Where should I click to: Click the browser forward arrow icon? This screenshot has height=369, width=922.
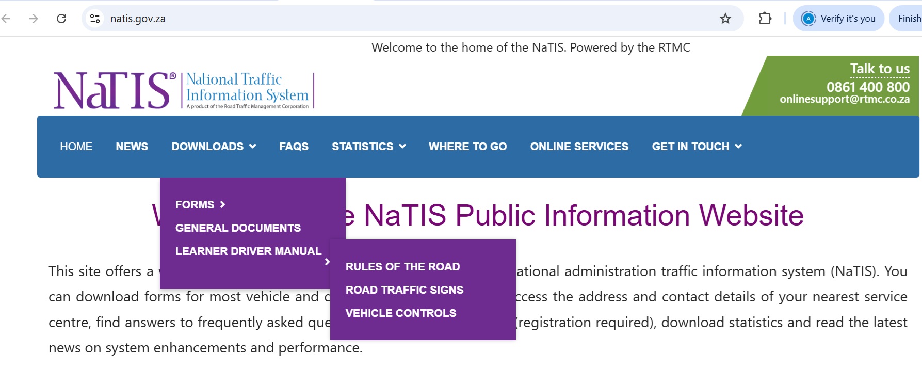coord(34,19)
